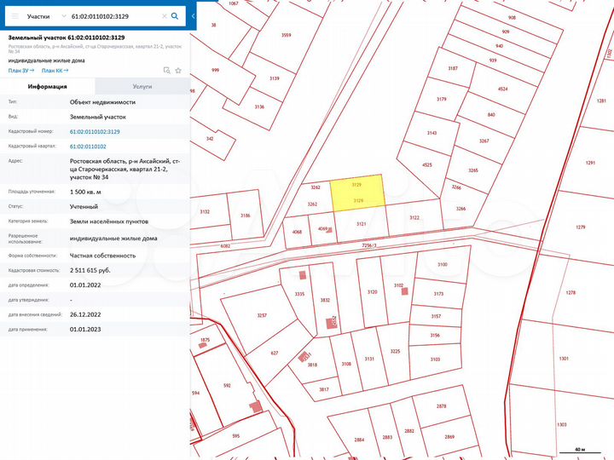Select the highlighted yellow parcel 3129
614x460 pixels.
pyautogui.click(x=357, y=193)
